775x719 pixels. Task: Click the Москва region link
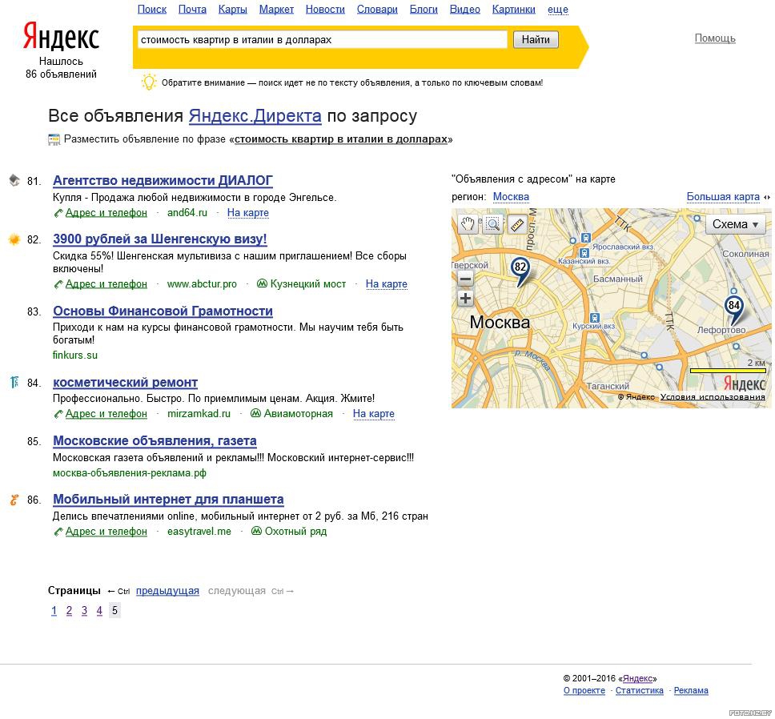[511, 197]
